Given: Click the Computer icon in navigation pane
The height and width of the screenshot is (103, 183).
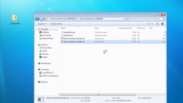Looking at the screenshot, I should (x=39, y=70).
